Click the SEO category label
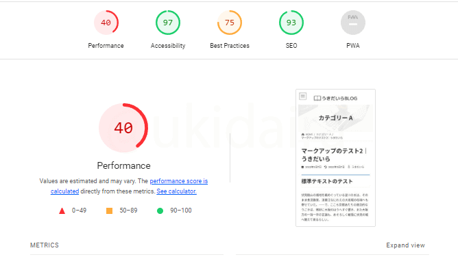This screenshot has height=257, width=458. (x=291, y=46)
